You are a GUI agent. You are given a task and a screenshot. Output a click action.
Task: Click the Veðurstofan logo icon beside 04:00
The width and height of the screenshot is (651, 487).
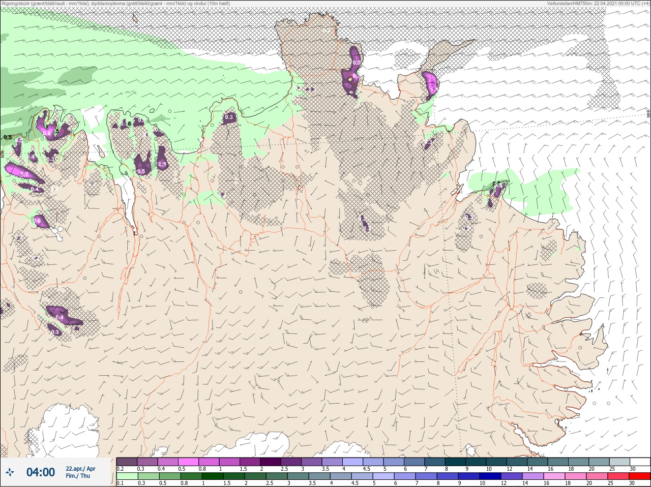pyautogui.click(x=10, y=473)
